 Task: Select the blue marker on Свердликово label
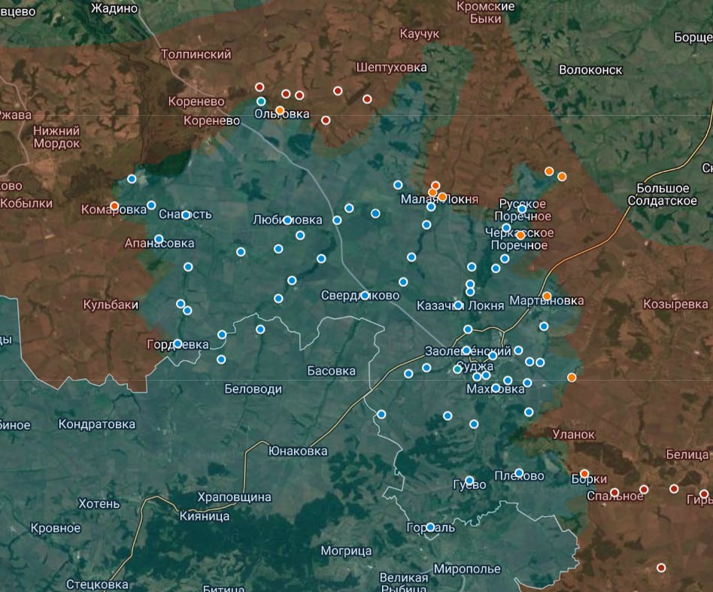coord(365,296)
